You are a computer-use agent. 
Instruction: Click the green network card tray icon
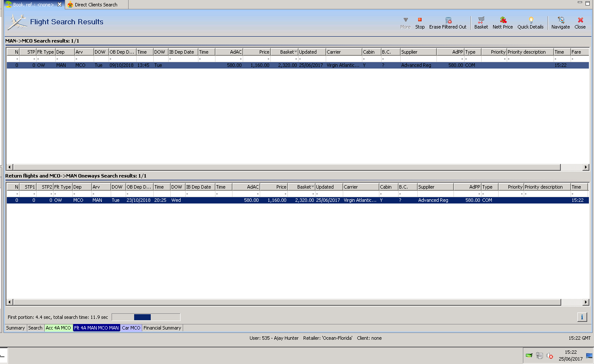[529, 355]
